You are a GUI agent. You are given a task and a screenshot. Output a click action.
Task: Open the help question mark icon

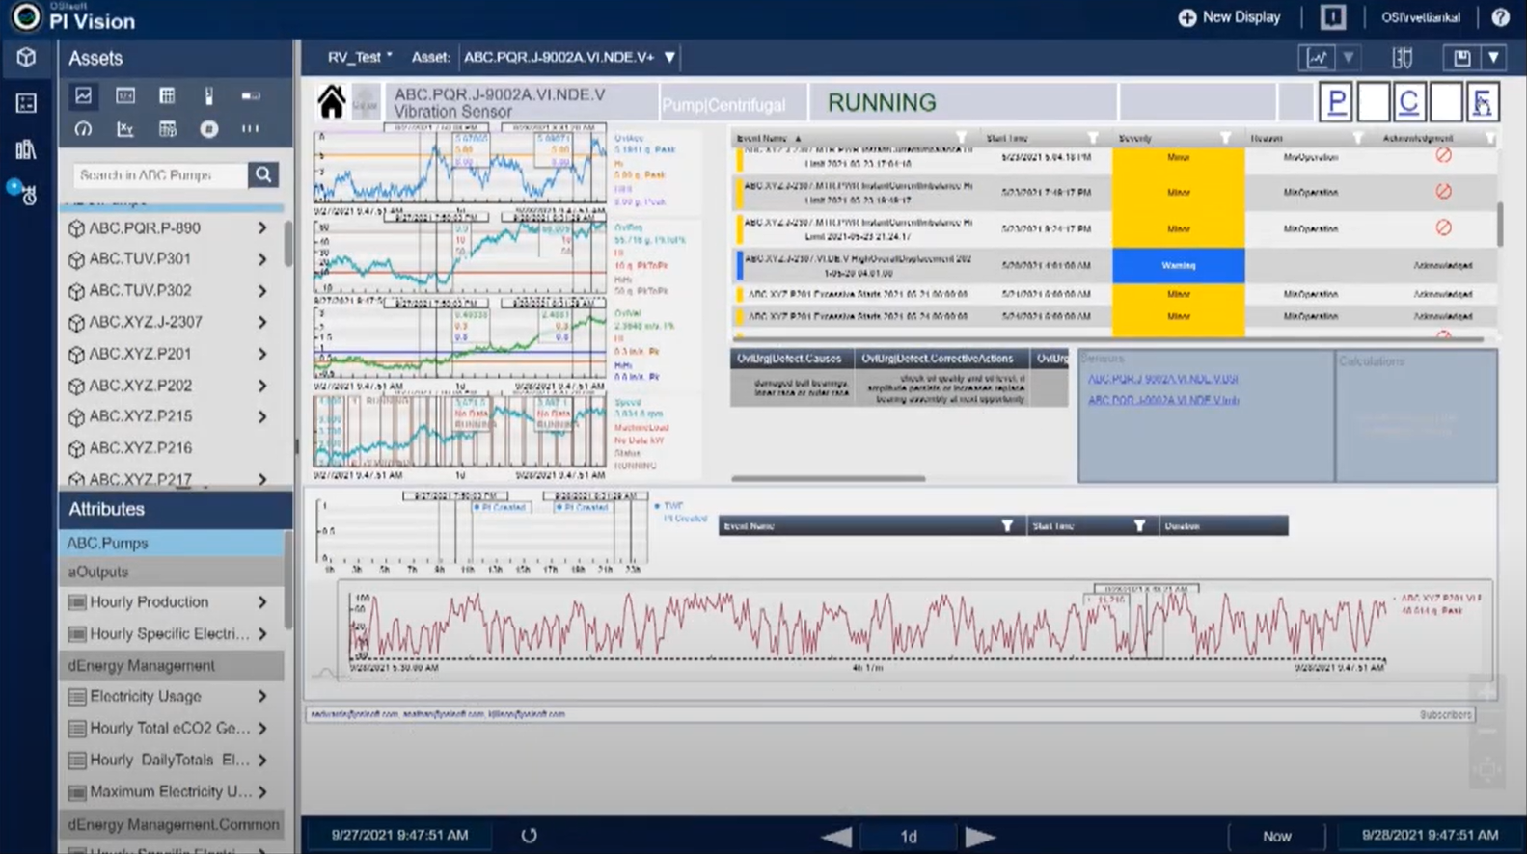coord(1500,17)
